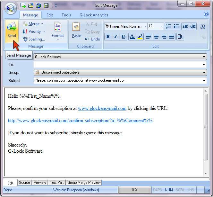Switch to the bottom Edit view tab

[10, 183]
